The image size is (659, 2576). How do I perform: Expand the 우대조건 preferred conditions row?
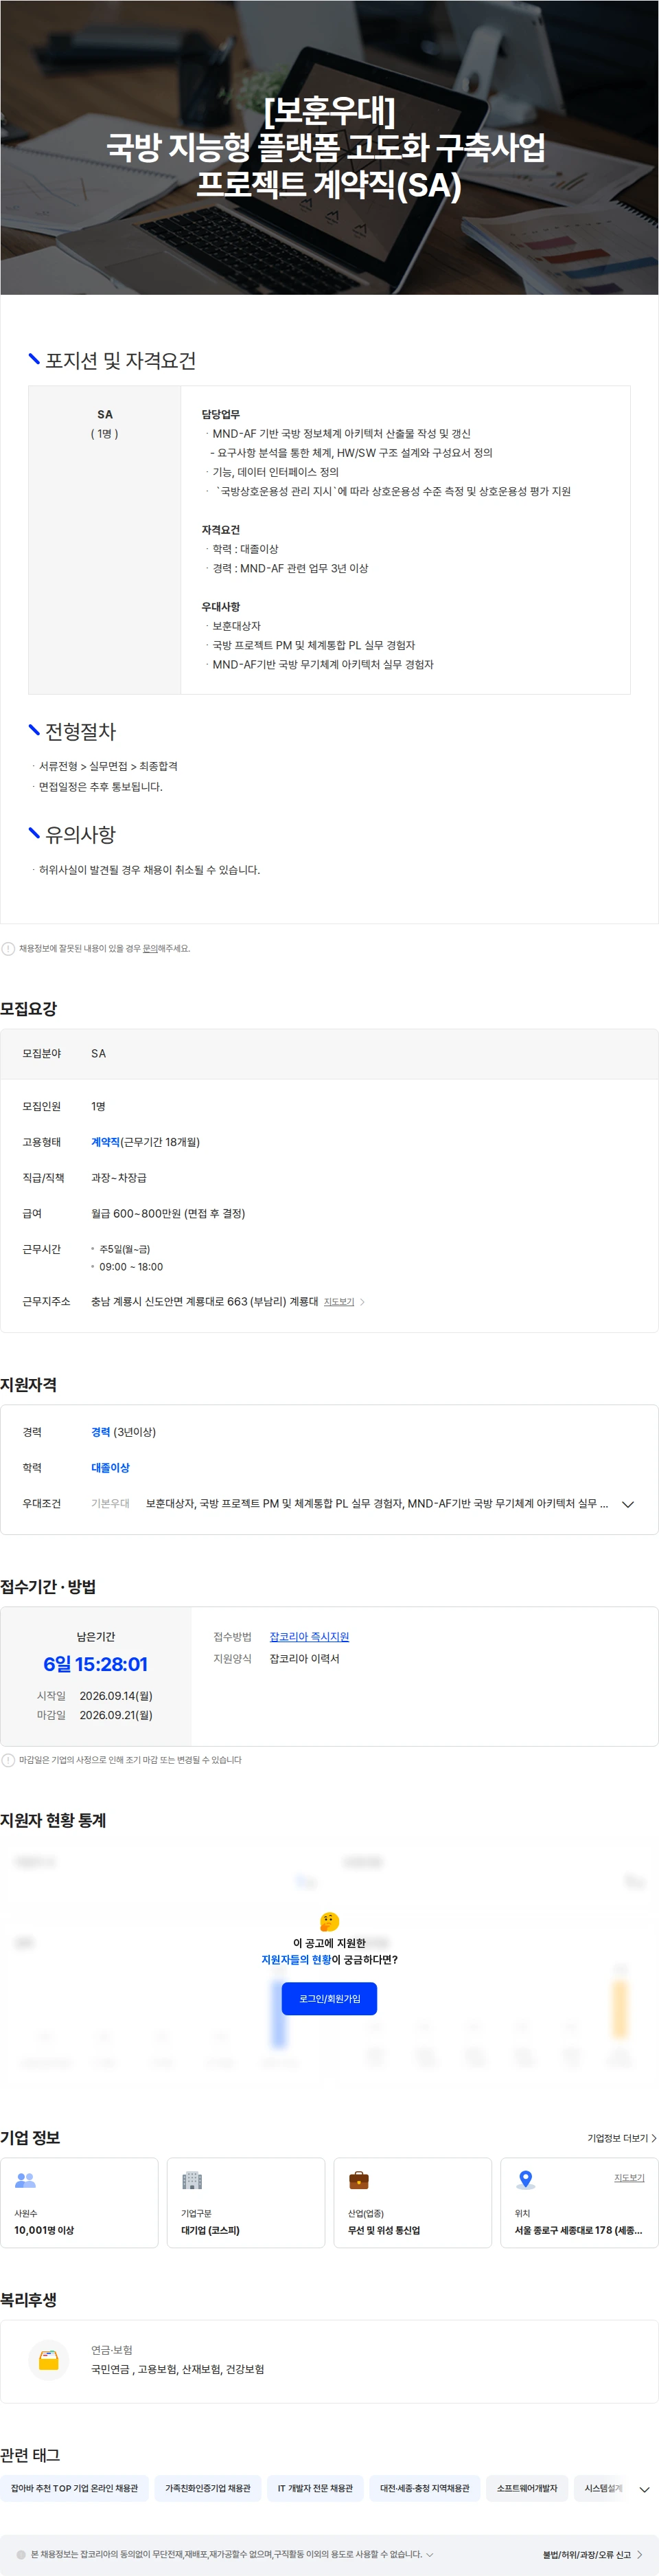click(628, 1504)
